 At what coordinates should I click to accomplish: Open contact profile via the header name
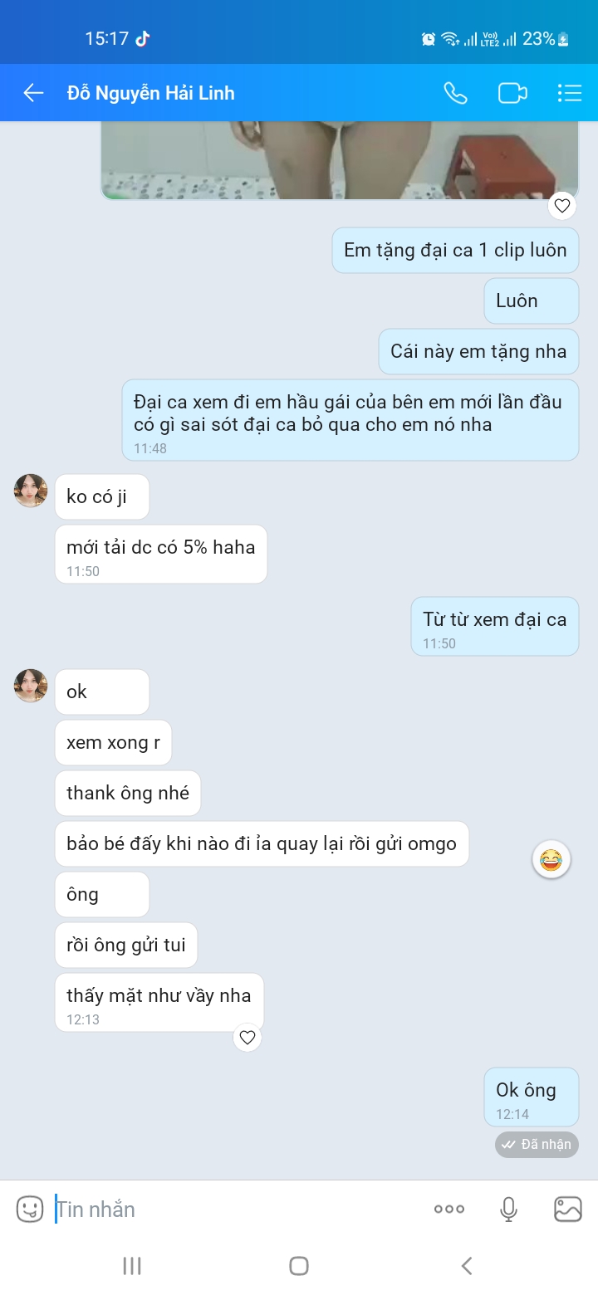(x=151, y=93)
